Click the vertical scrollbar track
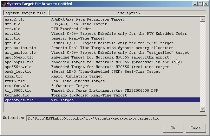The width and height of the screenshot is (210, 136). click(x=203, y=64)
